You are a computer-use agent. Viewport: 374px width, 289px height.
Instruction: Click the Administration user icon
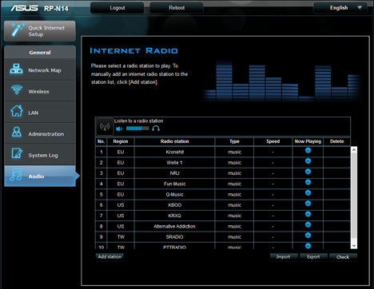click(x=17, y=132)
